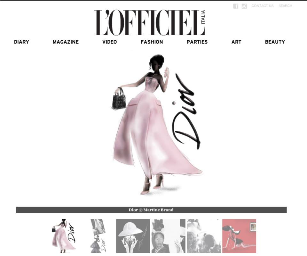This screenshot has width=307, height=256.
Task: Click the Dior © Martine Brand caption bar
Action: click(151, 210)
